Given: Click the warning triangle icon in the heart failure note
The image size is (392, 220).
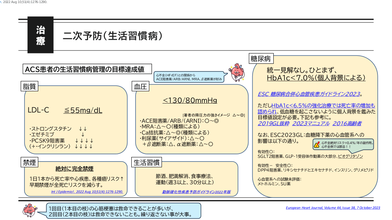Looking at the screenshot, I should [x=317, y=144].
